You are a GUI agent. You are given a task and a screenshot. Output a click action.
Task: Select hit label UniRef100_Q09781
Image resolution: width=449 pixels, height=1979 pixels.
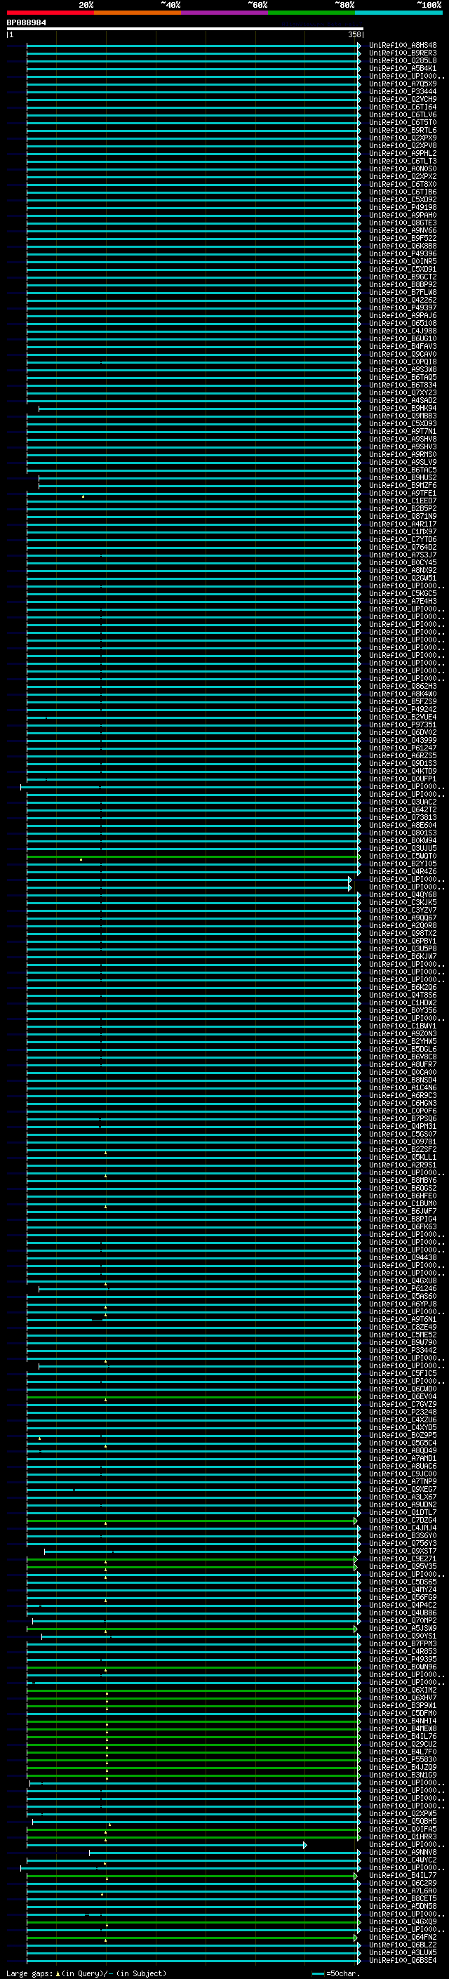click(403, 1141)
